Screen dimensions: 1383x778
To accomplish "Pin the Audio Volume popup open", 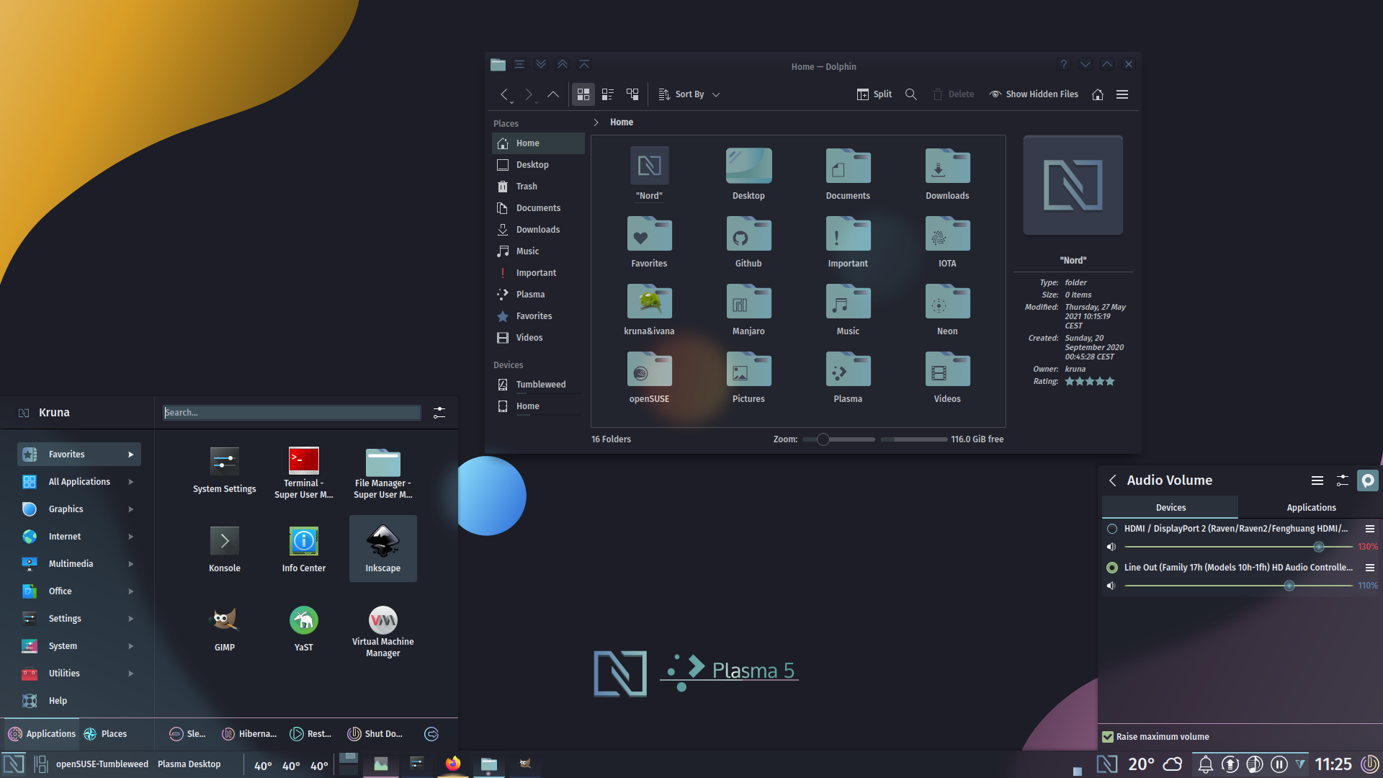I will pos(1367,480).
